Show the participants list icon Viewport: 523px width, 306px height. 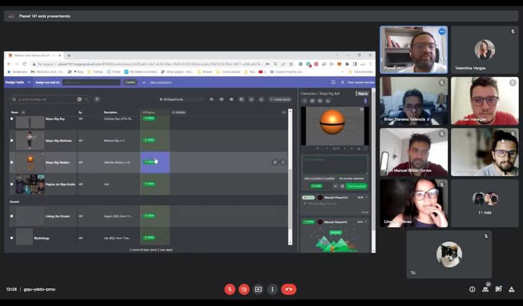(x=485, y=289)
